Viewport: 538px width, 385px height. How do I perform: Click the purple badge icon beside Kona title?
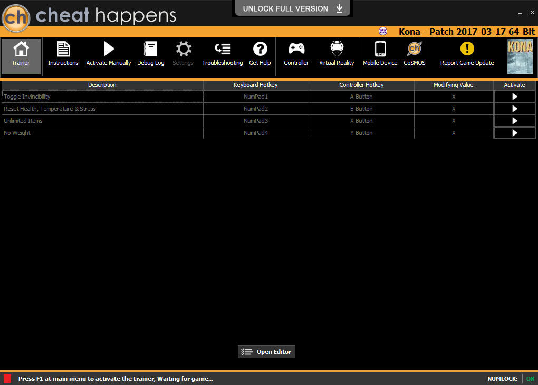pyautogui.click(x=383, y=32)
